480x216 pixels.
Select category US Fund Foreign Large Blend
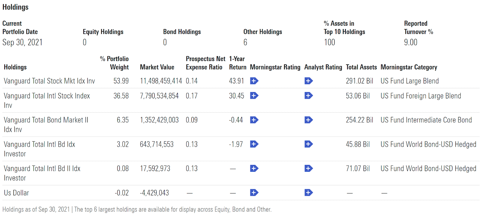(421, 96)
